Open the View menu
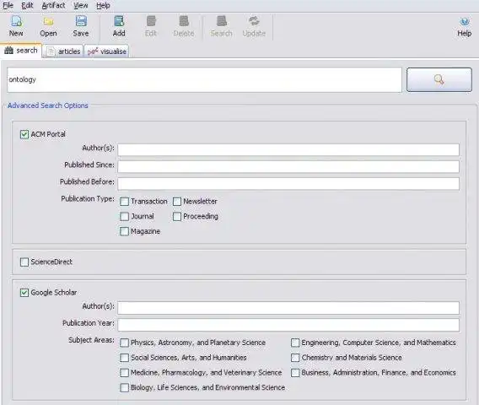The height and width of the screenshot is (405, 479). click(x=81, y=6)
